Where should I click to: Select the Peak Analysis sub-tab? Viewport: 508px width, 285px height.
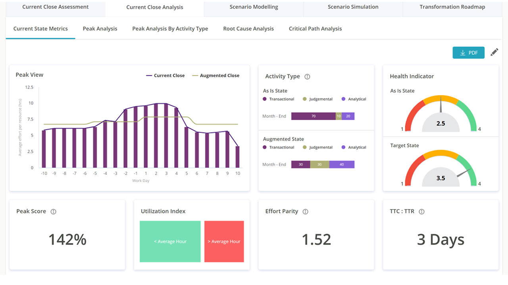pos(100,28)
